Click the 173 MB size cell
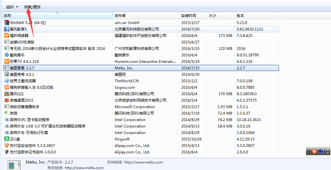The width and height of the screenshot is (331, 170). click(x=225, y=36)
